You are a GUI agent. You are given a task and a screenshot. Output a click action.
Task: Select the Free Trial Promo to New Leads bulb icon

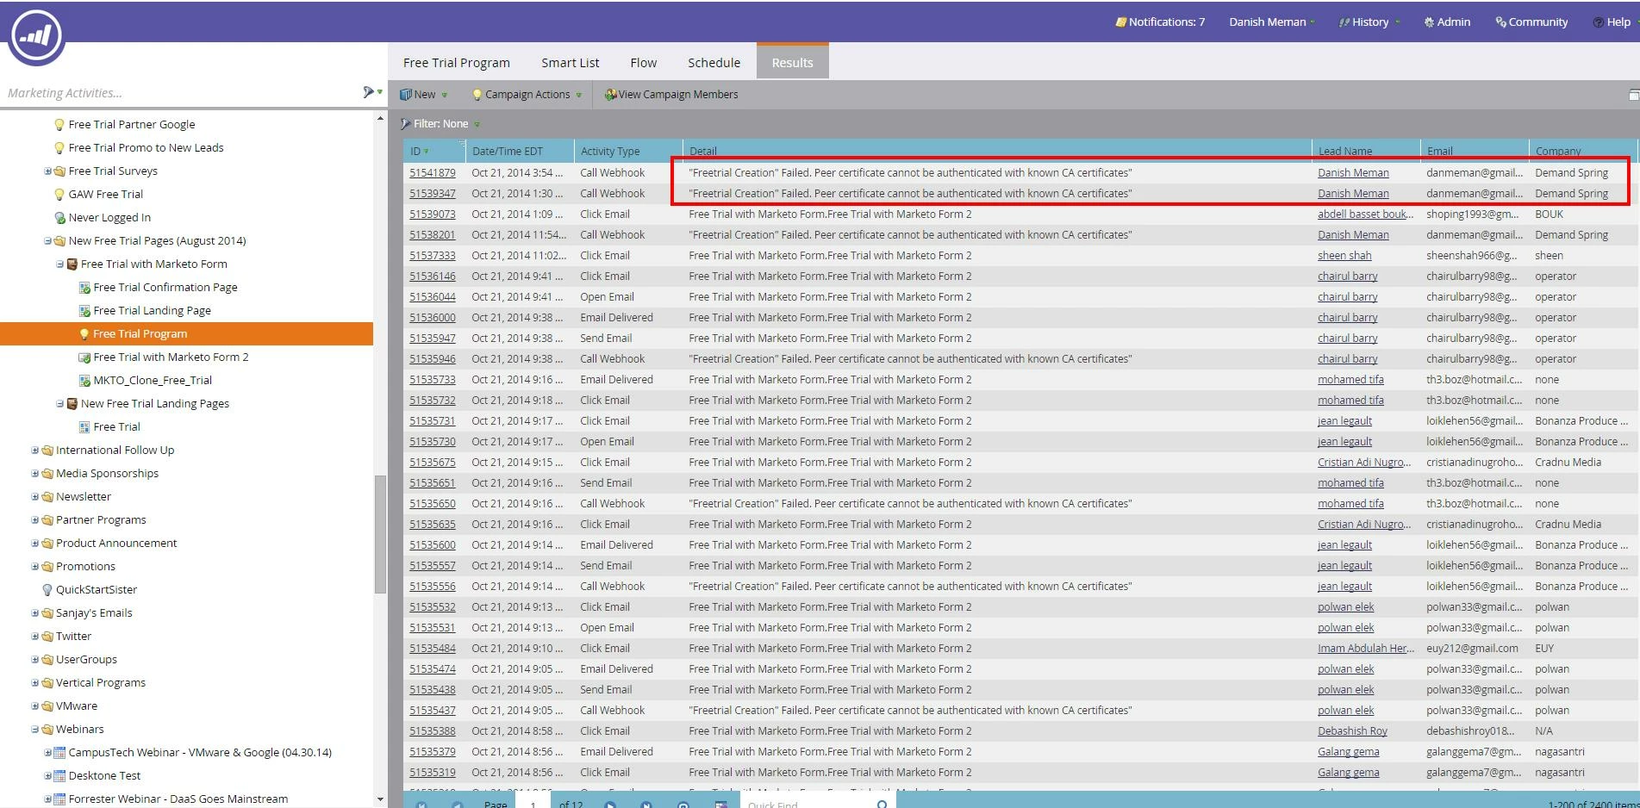tap(59, 148)
